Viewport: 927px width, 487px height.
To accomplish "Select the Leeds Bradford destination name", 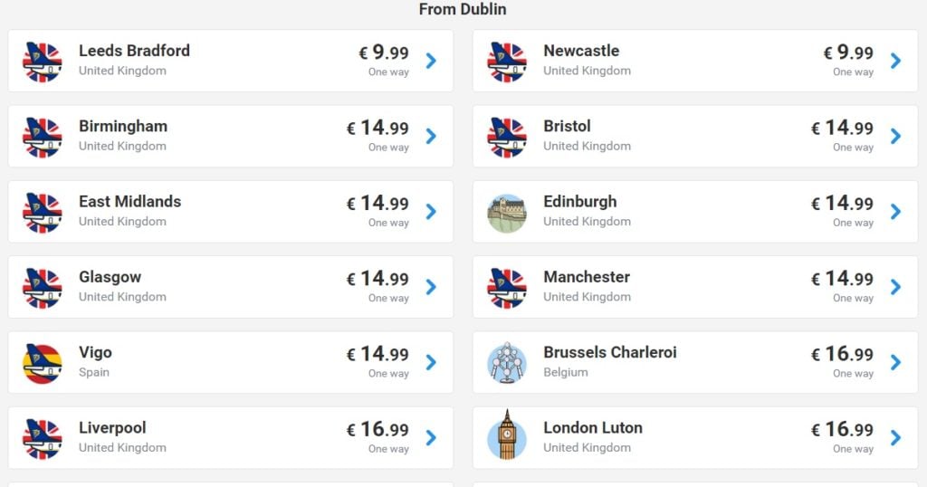I will click(x=134, y=51).
